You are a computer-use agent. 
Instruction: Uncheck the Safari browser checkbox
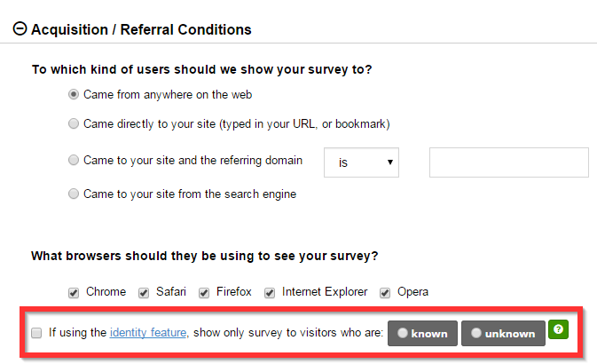pyautogui.click(x=144, y=292)
